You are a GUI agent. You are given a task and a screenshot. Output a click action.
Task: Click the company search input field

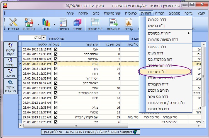click(113, 38)
